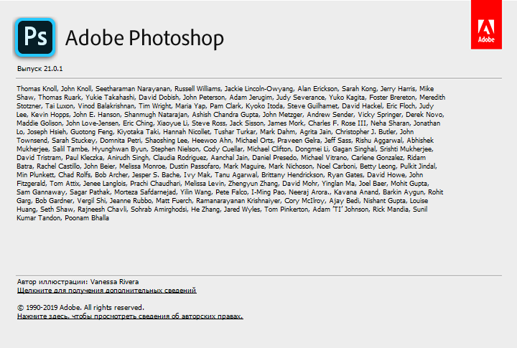This screenshot has width=517, height=348.
Task: Click the name Morteza Safdarnejad
Action: coord(145,192)
